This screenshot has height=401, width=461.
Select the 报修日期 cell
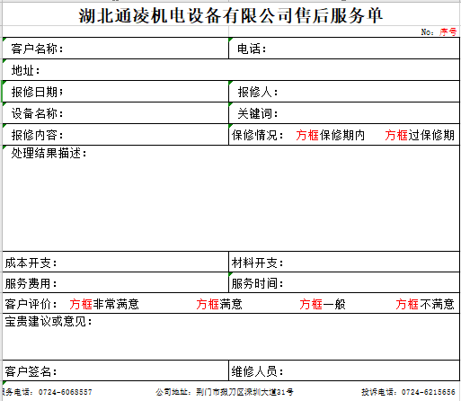click(x=115, y=92)
